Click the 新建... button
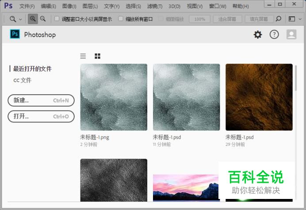 click(41, 100)
